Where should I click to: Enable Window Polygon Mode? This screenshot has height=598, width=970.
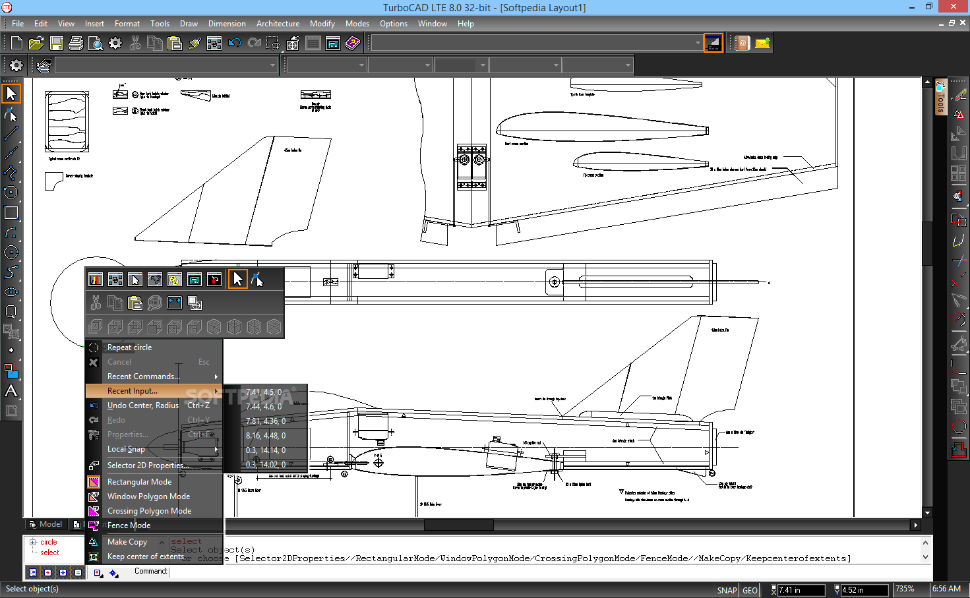pyautogui.click(x=148, y=496)
